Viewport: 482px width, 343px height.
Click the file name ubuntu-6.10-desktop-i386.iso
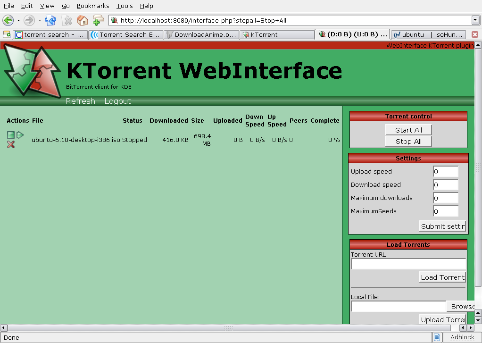75,140
